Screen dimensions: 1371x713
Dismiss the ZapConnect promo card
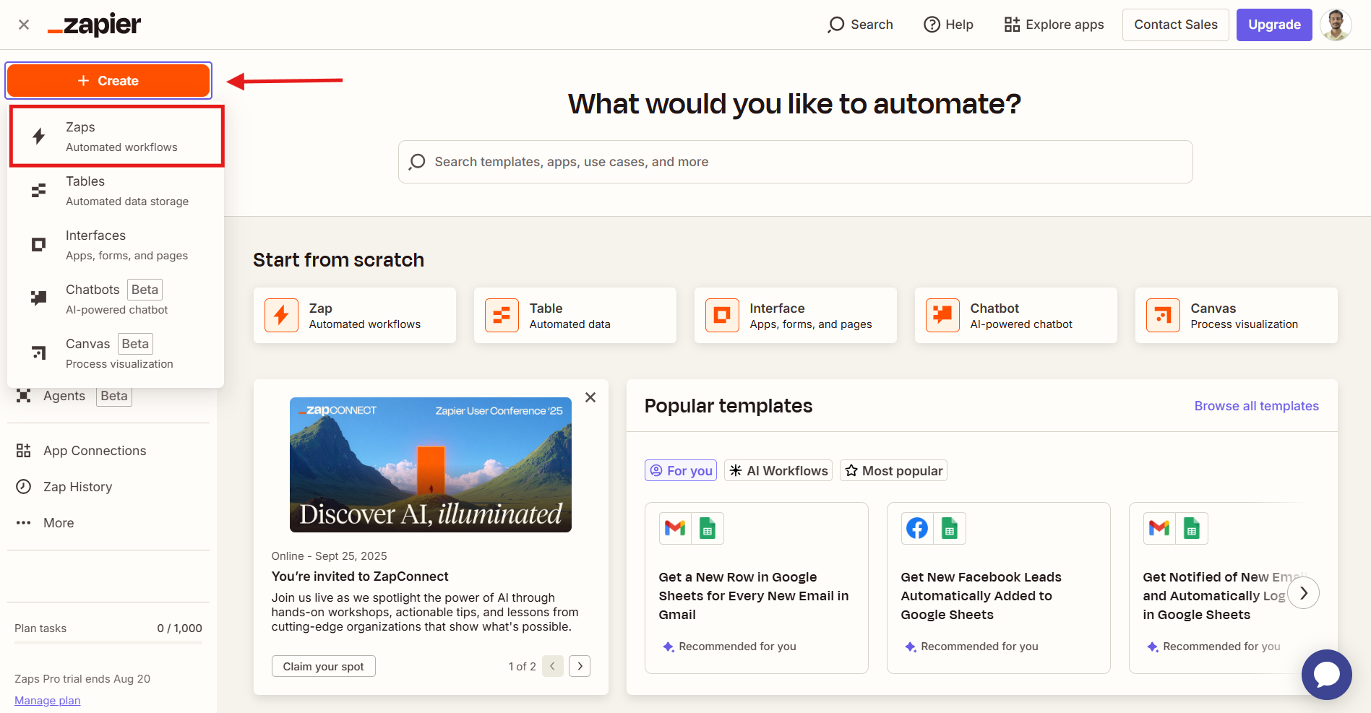tap(590, 397)
